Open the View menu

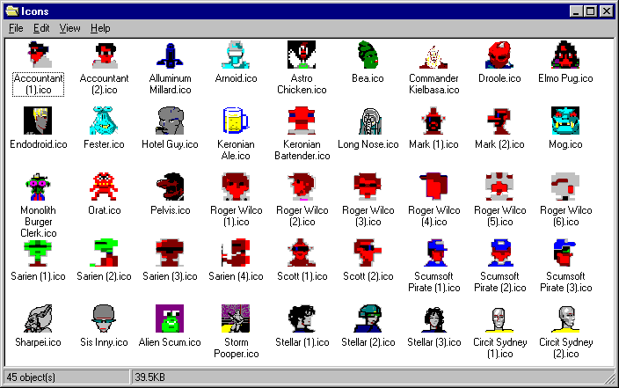[69, 28]
